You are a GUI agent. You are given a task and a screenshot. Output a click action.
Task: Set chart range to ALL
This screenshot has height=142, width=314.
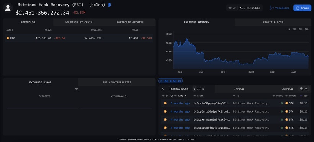tap(307, 29)
